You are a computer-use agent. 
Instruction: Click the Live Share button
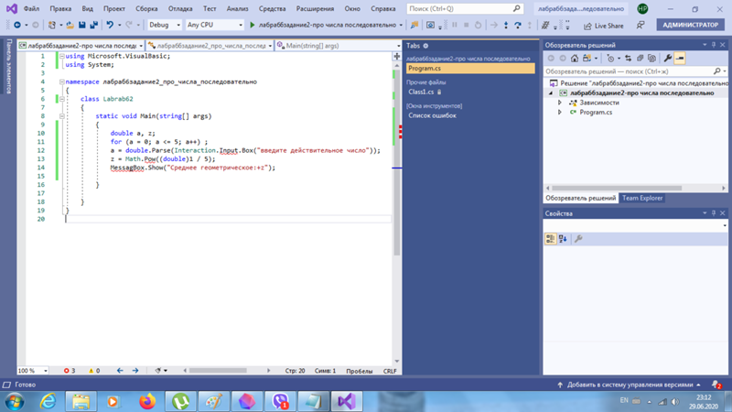[603, 26]
